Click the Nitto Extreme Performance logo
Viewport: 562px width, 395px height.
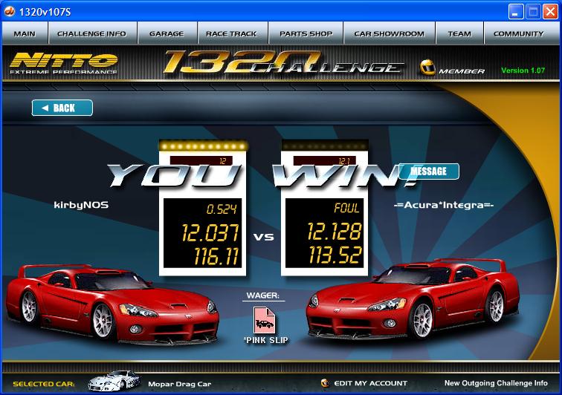pyautogui.click(x=64, y=63)
